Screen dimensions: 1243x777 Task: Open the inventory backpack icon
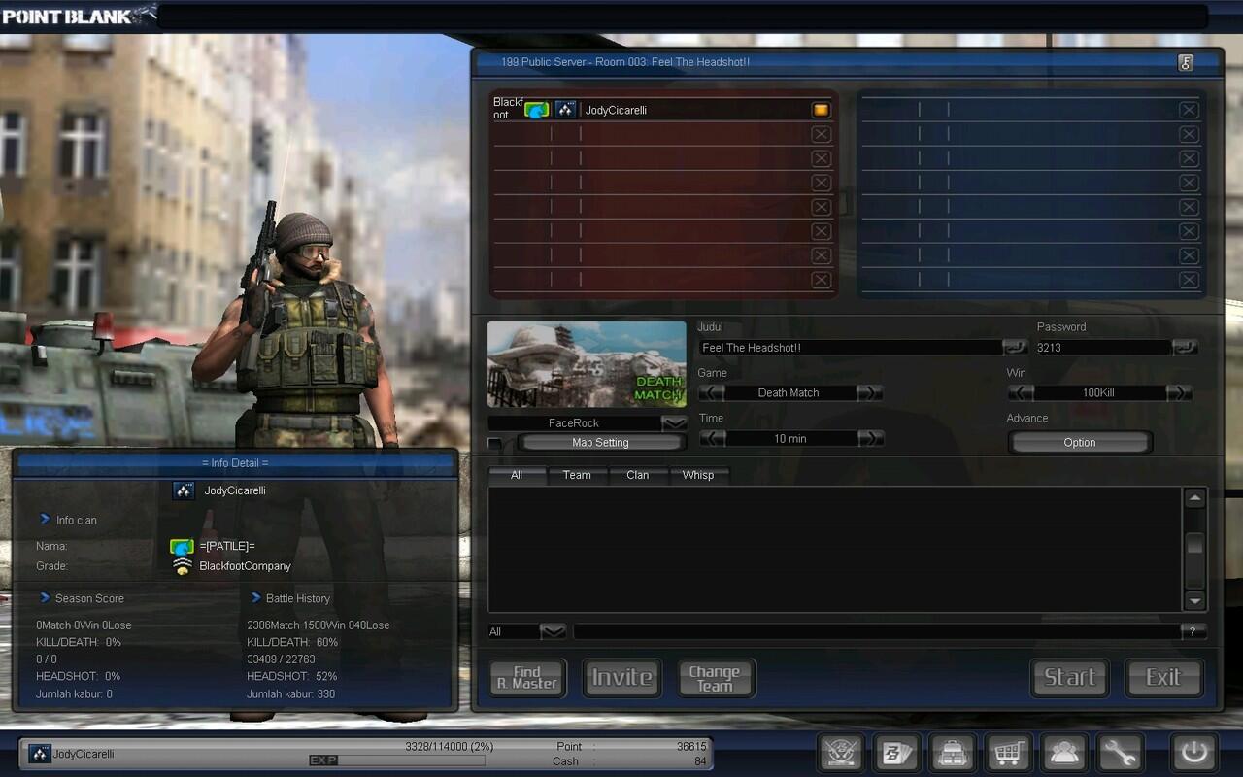[x=953, y=752]
